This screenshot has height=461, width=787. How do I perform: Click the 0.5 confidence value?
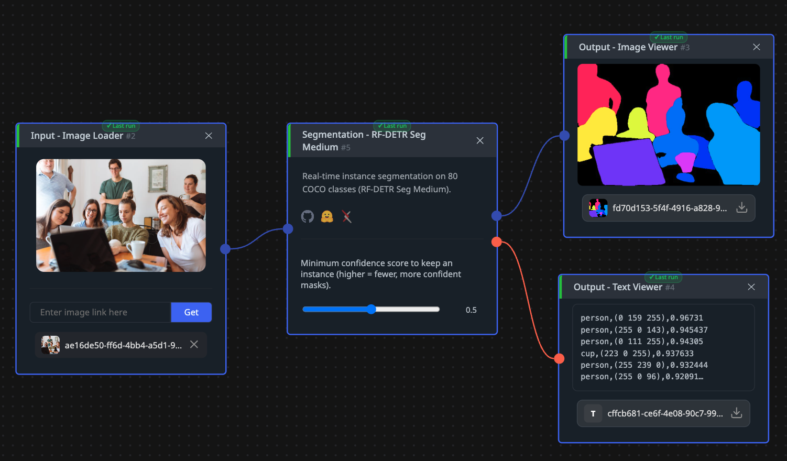471,310
